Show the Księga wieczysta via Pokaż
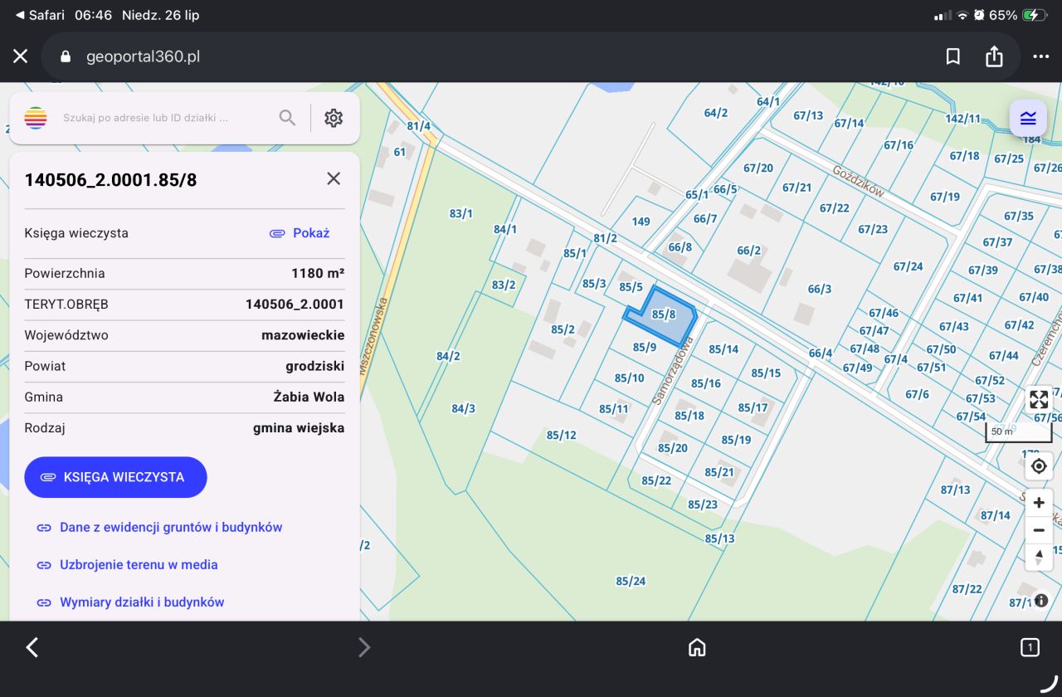 (x=300, y=233)
